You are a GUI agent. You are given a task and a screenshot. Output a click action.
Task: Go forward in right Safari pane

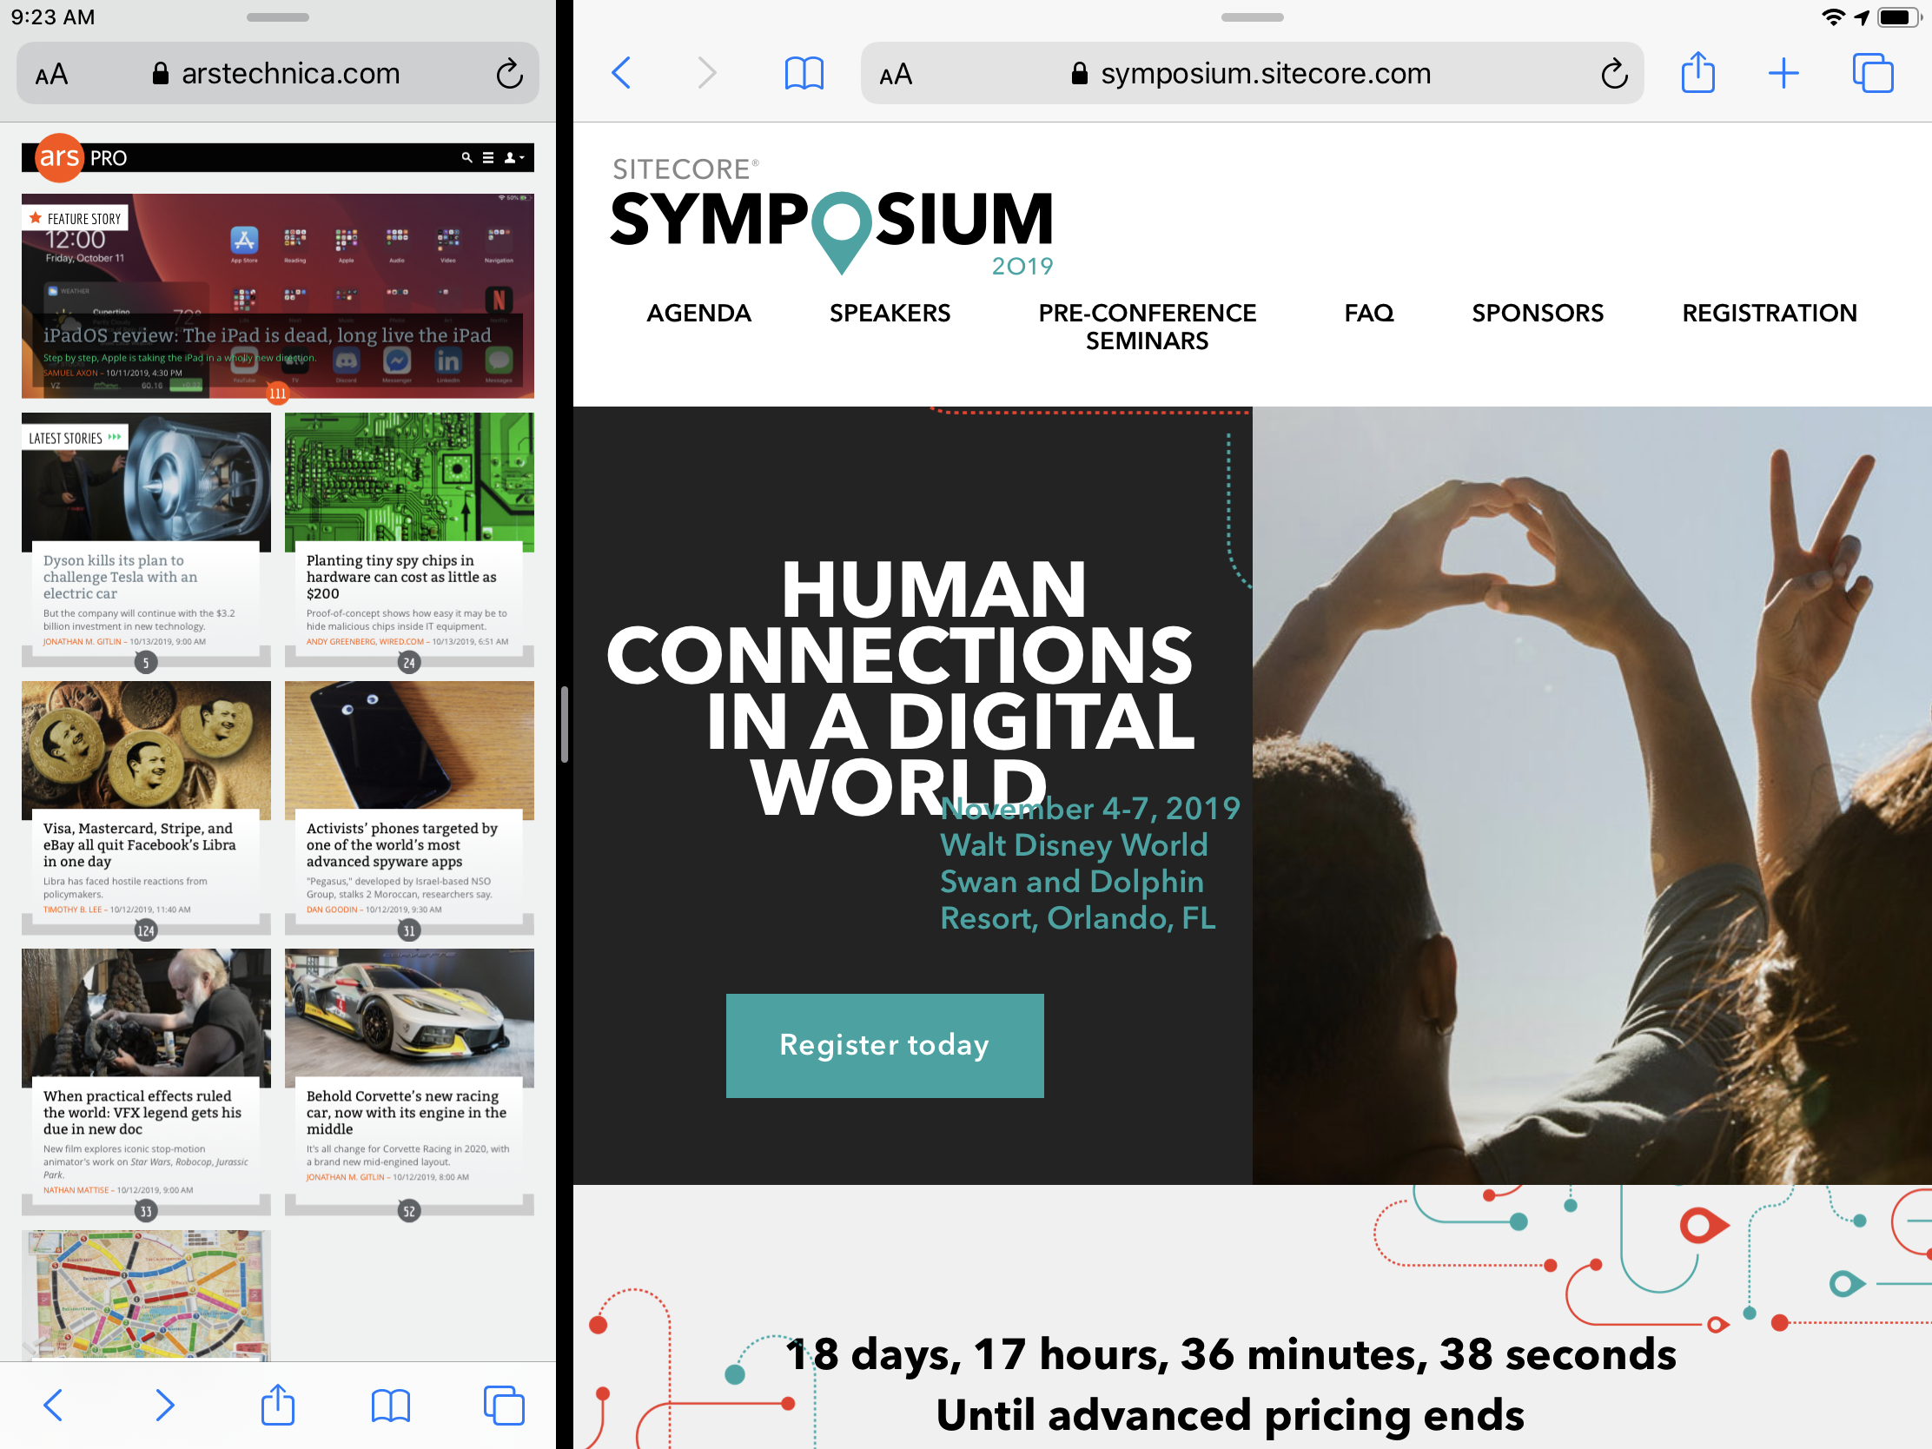(706, 73)
